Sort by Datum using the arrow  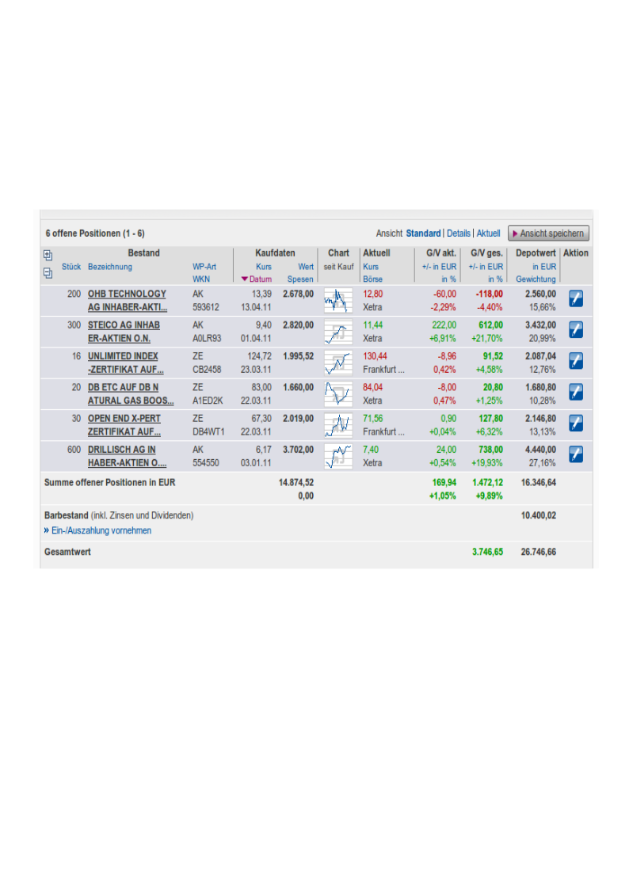pos(245,279)
